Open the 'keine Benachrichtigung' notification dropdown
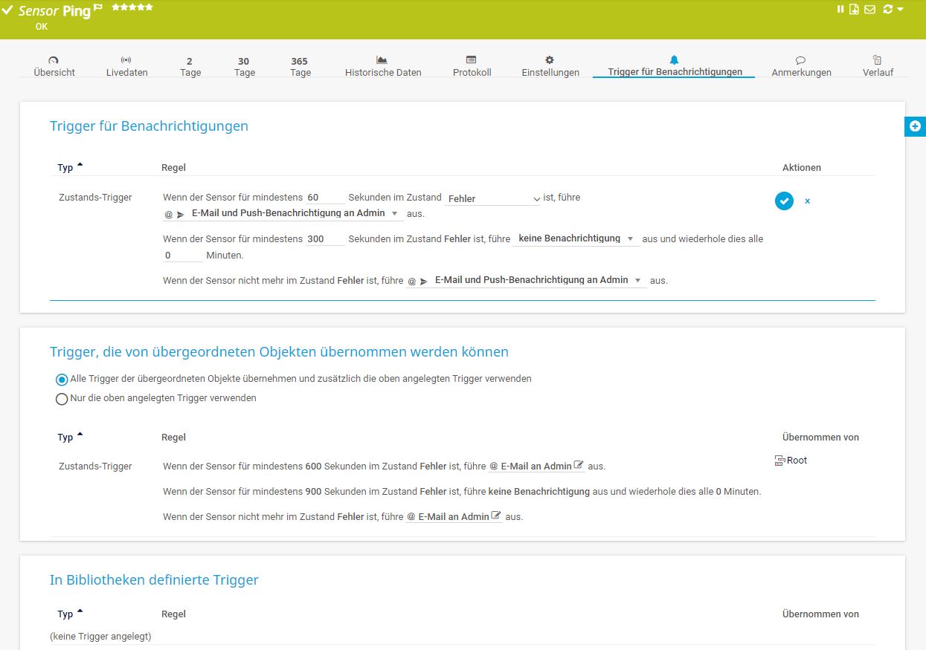This screenshot has width=926, height=650. click(x=575, y=238)
